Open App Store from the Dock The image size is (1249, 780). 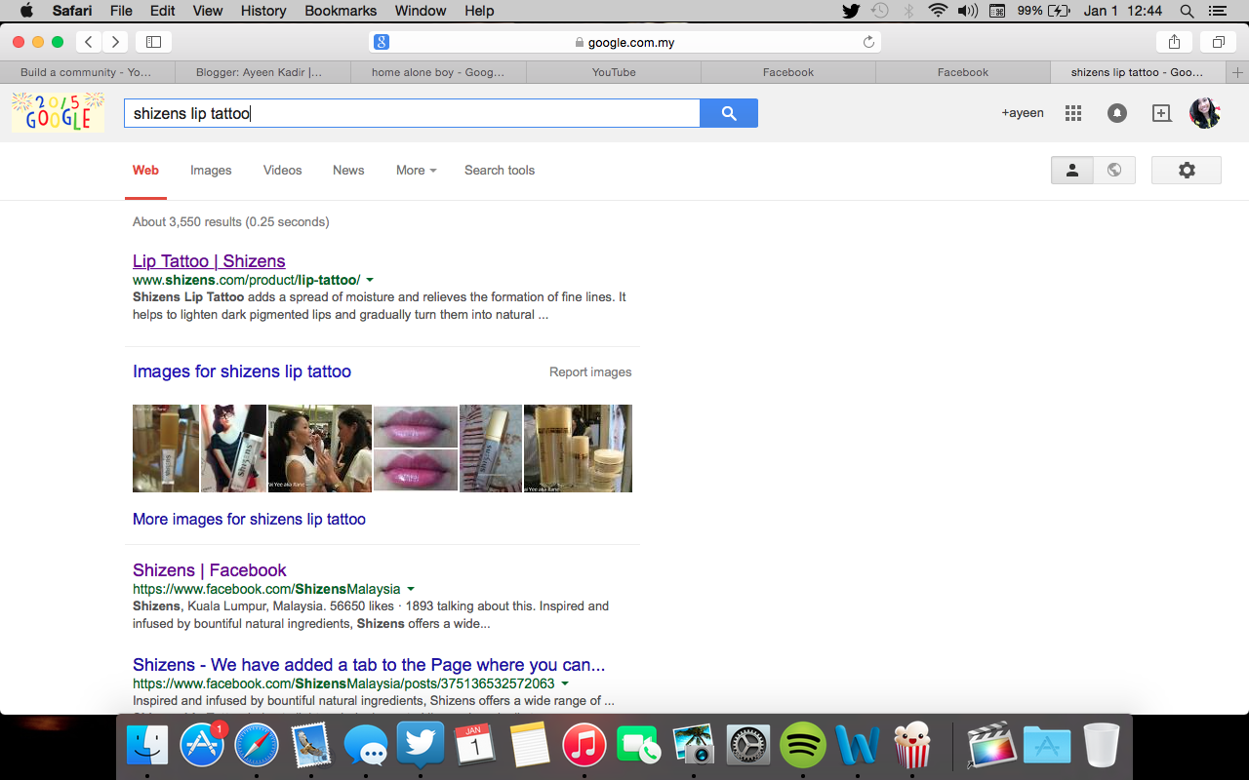pos(202,747)
